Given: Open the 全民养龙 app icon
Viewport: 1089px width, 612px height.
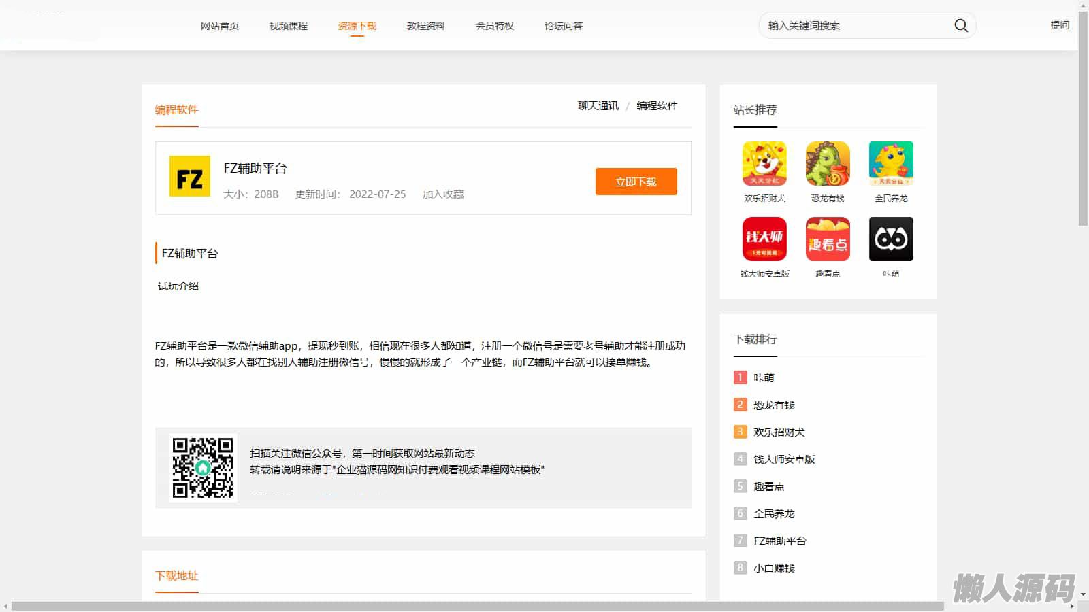Looking at the screenshot, I should 891,164.
